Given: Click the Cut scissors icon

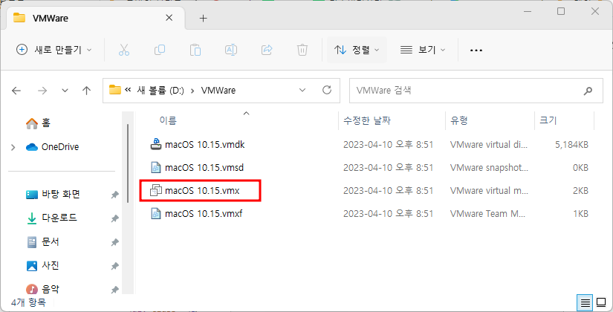Looking at the screenshot, I should click(x=124, y=50).
